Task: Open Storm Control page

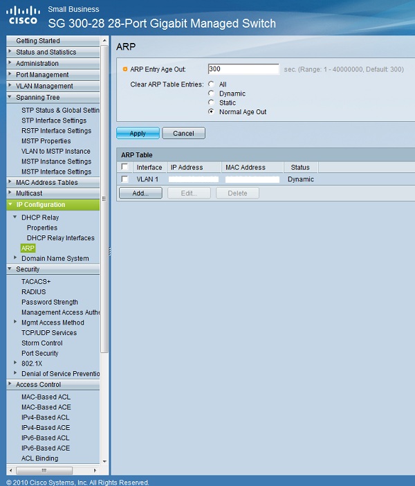Action: click(41, 343)
